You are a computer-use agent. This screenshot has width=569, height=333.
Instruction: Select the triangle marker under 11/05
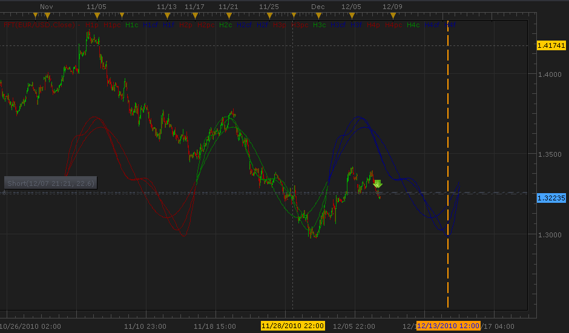point(97,15)
